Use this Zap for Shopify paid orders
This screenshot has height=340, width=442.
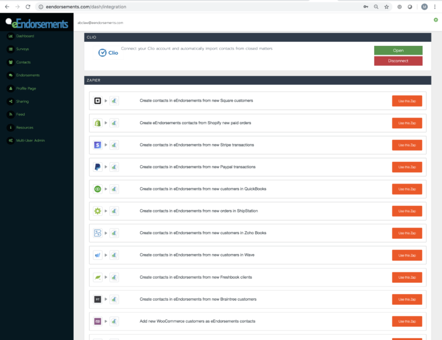tap(407, 123)
